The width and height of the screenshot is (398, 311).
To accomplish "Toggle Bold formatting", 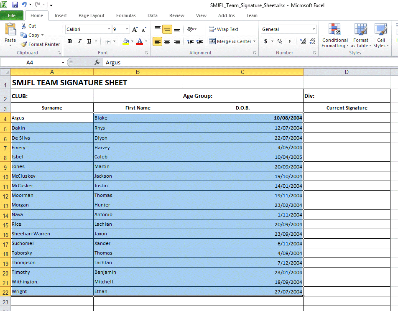I will pyautogui.click(x=70, y=41).
